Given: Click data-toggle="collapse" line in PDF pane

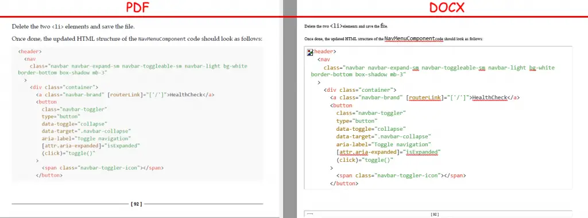Looking at the screenshot, I should tap(75, 123).
